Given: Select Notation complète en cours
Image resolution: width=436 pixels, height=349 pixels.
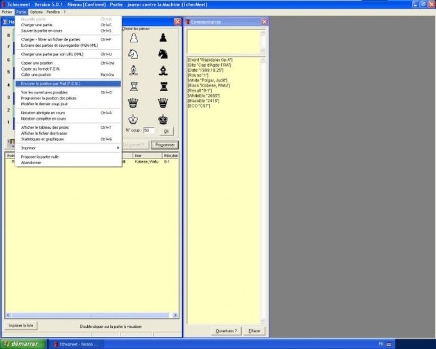Looking at the screenshot, I should (x=68, y=119).
